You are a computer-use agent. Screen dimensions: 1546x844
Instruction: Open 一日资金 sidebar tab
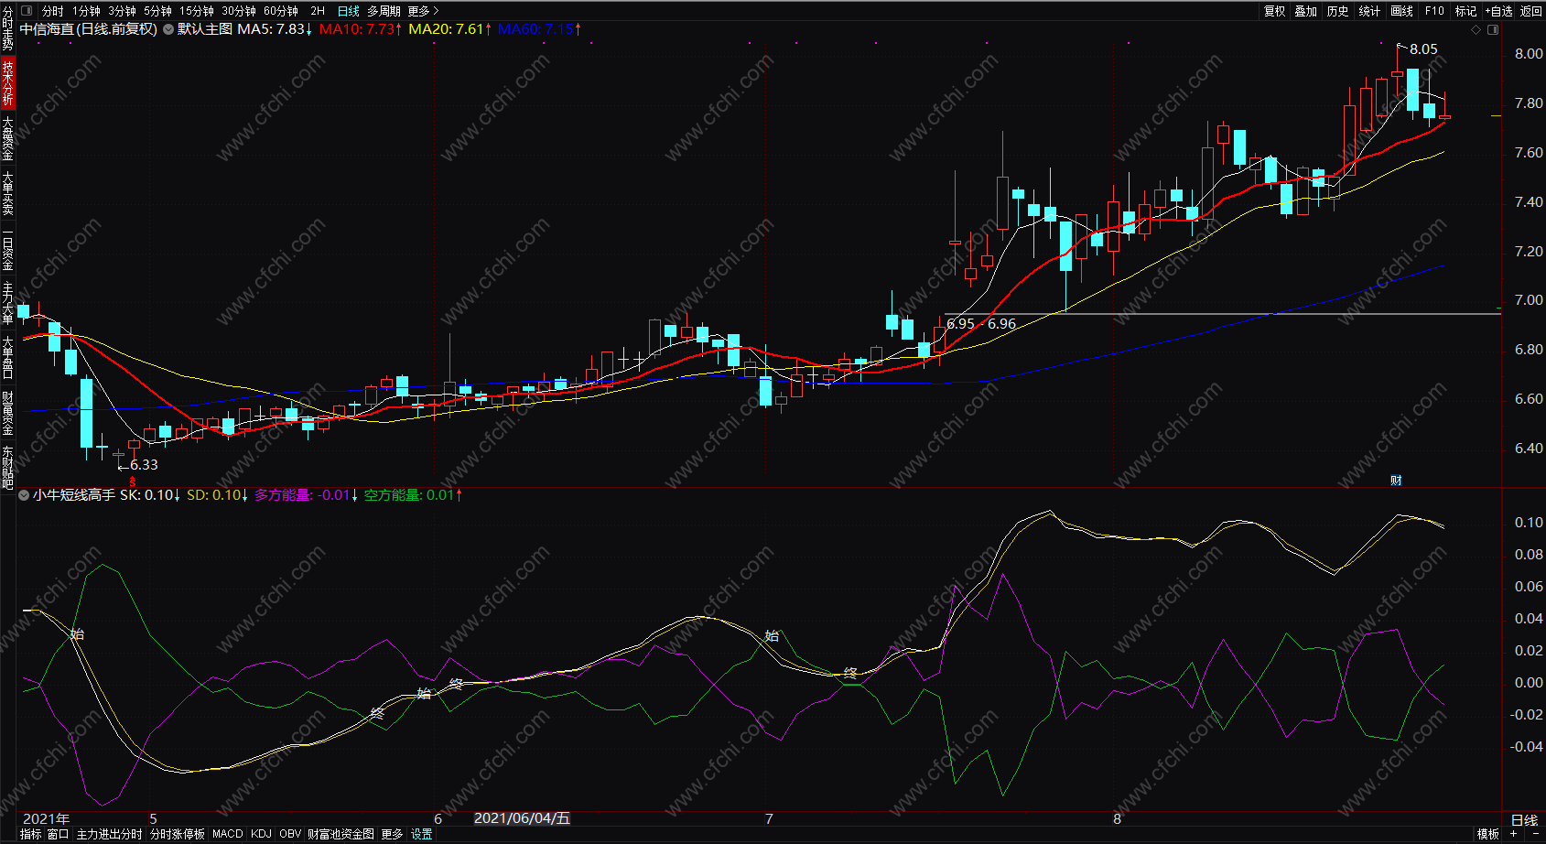pos(7,249)
